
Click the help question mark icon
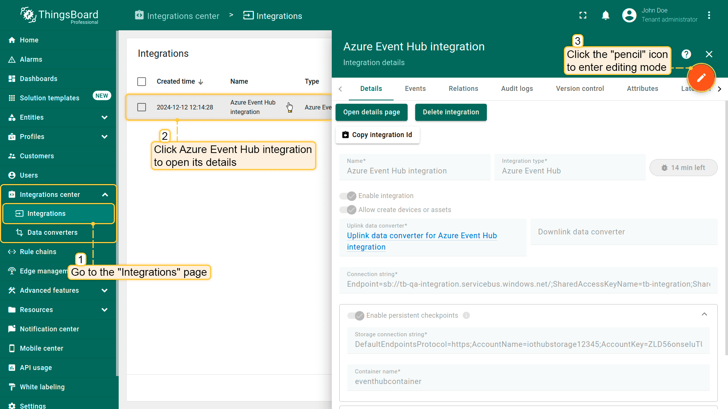click(686, 54)
